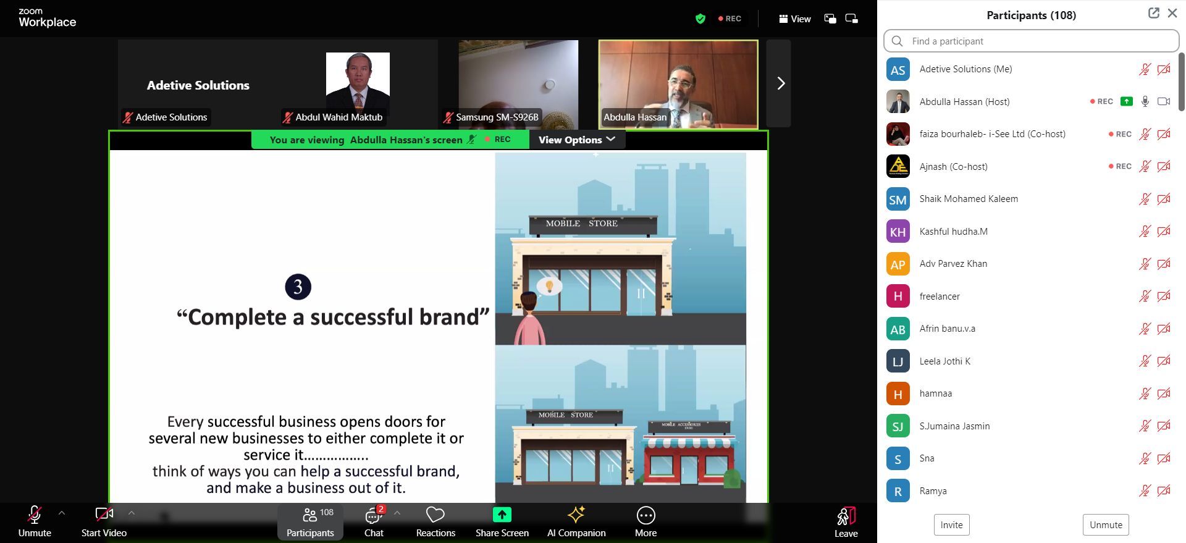This screenshot has height=543, width=1186.
Task: Select Abdulla Hassan's active video thumbnail
Action: (678, 85)
